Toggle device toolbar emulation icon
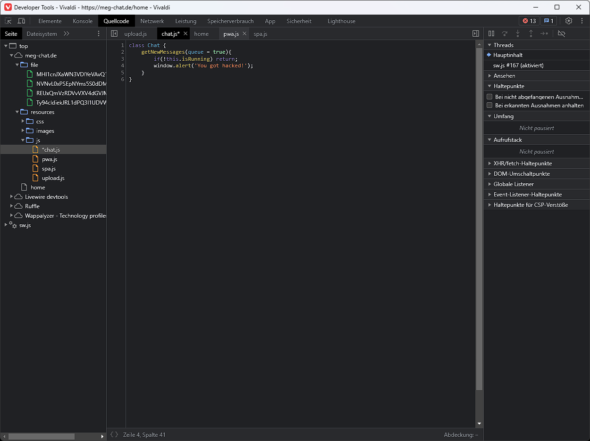This screenshot has height=441, width=590. coord(21,21)
